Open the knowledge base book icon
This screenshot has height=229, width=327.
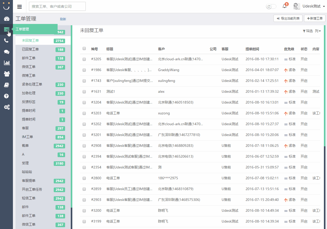pyautogui.click(x=6, y=85)
